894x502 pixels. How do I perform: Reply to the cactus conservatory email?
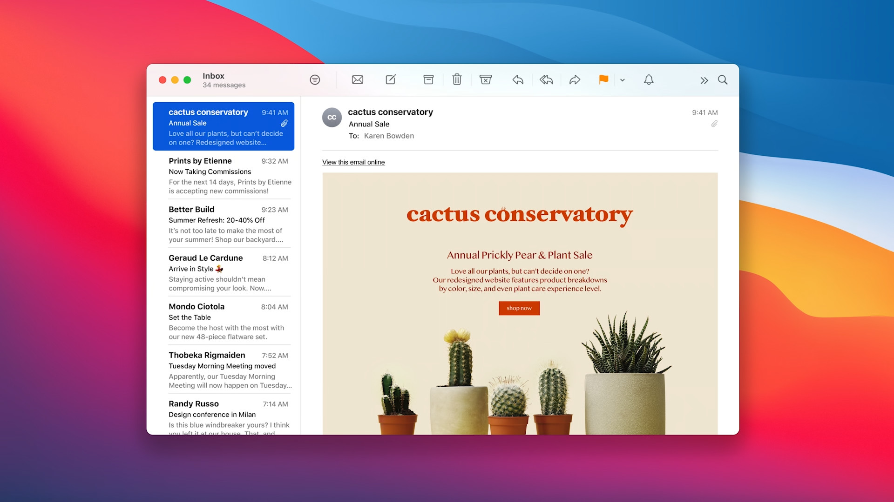(517, 79)
